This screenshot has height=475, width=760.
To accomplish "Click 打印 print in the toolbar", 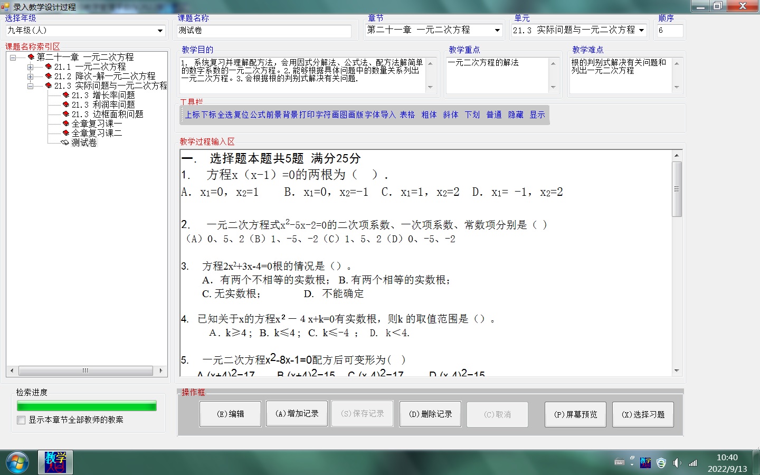I will pos(307,115).
